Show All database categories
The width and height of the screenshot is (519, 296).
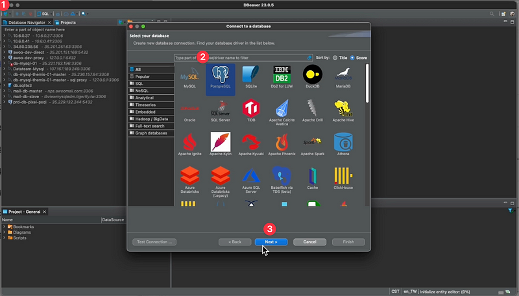151,69
